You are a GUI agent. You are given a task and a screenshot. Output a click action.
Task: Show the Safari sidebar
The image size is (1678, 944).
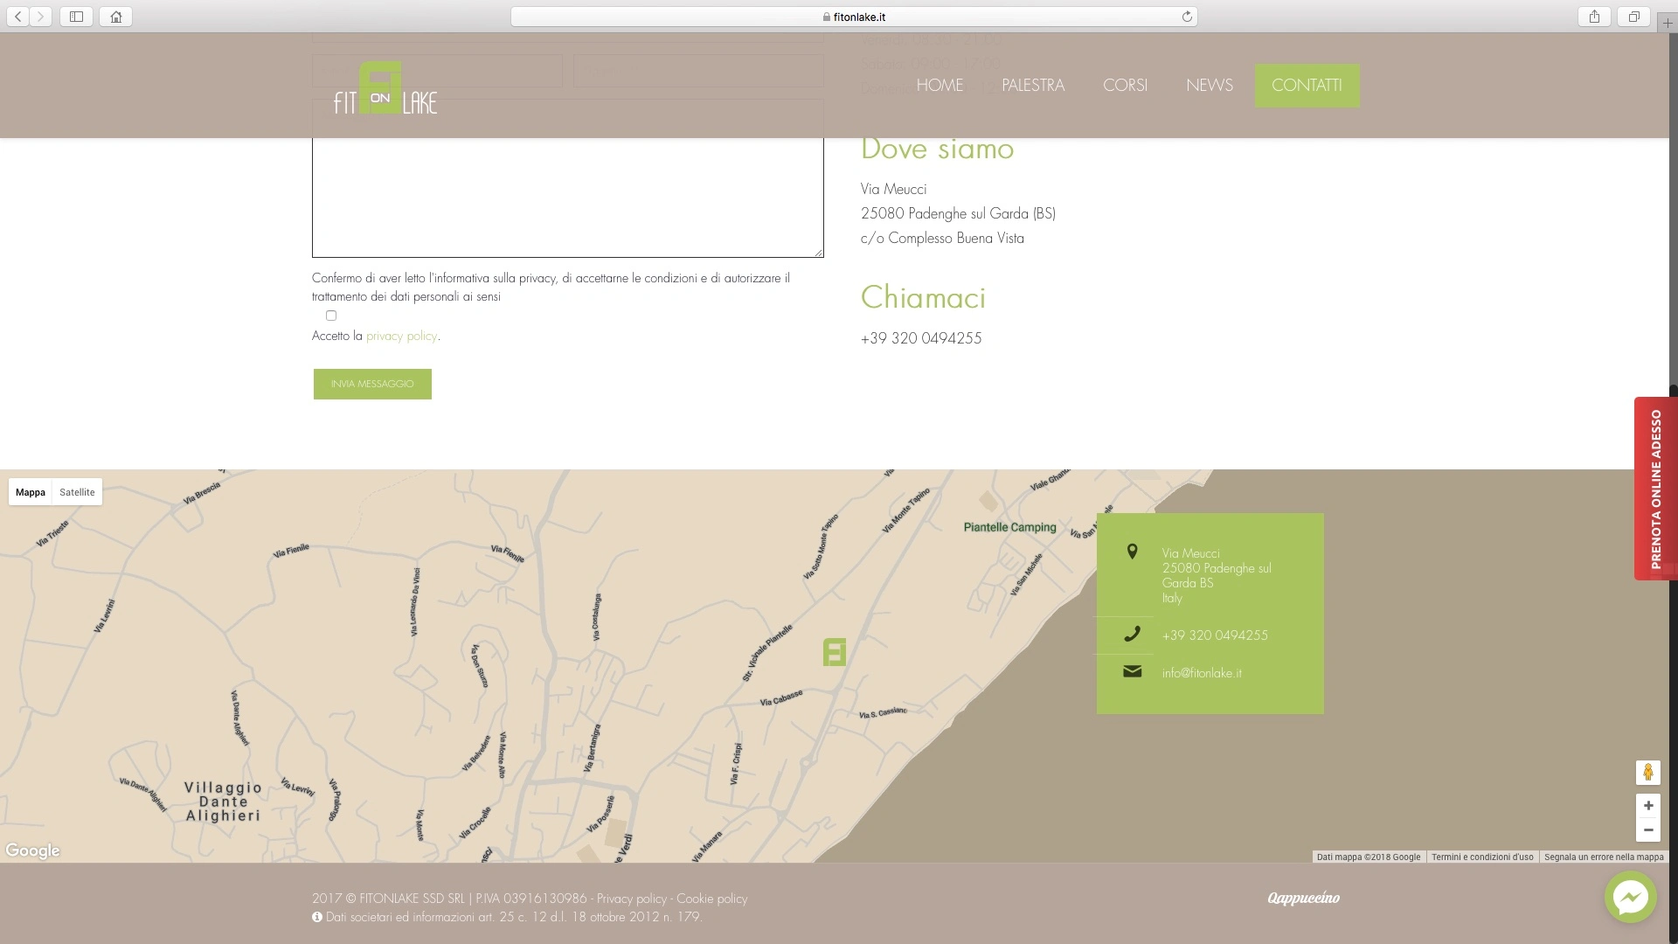[76, 17]
